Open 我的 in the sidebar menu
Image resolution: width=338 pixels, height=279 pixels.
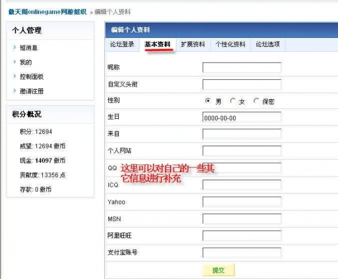26,62
